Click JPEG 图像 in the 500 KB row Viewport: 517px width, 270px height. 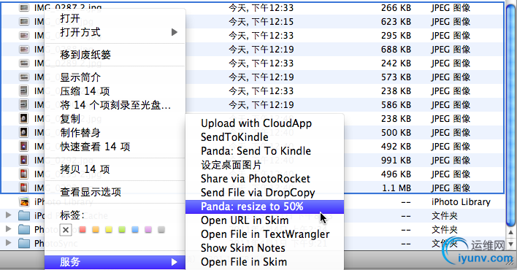[451, 133]
